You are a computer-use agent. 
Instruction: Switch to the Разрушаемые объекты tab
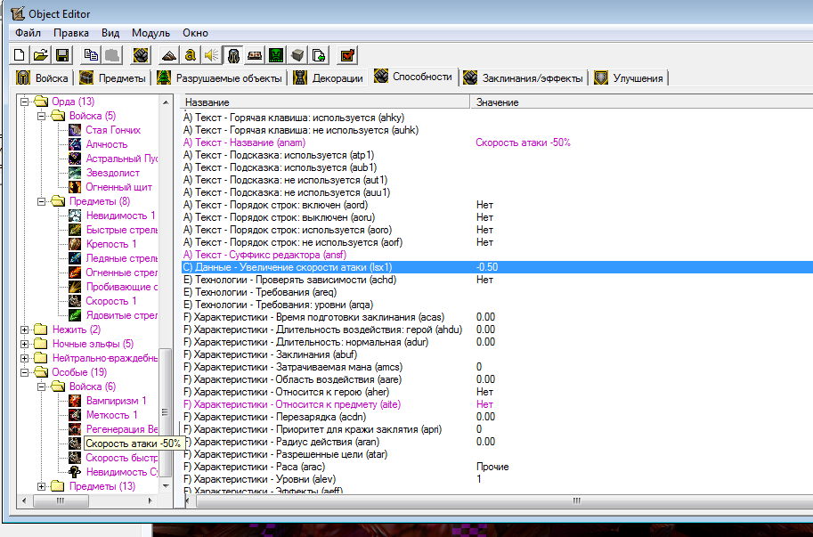(x=220, y=77)
